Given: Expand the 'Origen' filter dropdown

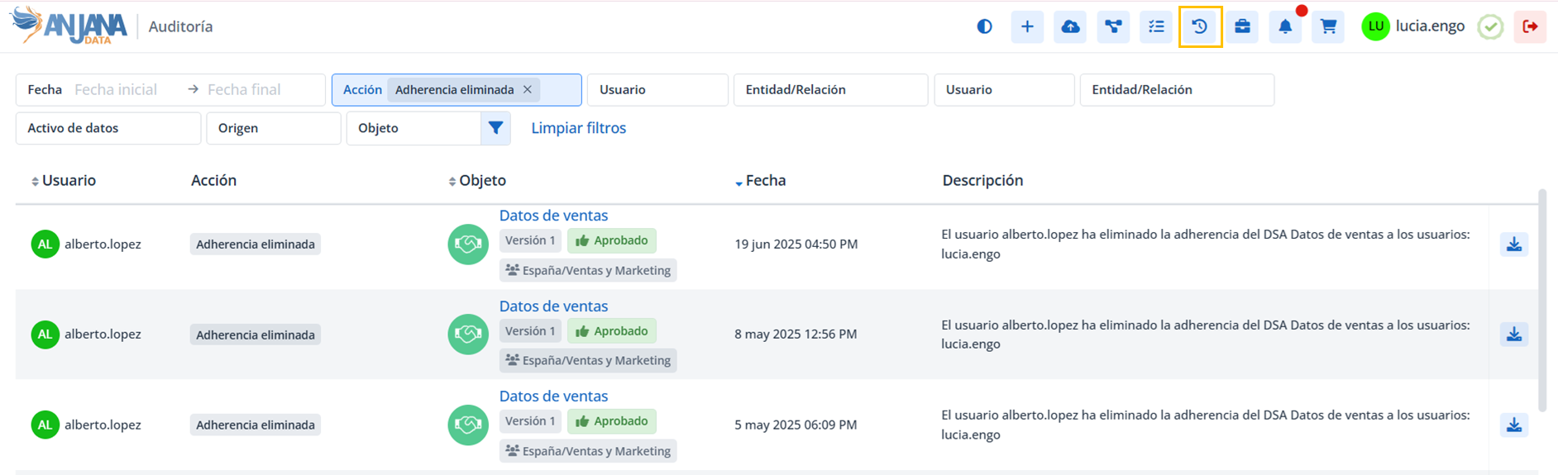Looking at the screenshot, I should coord(273,128).
